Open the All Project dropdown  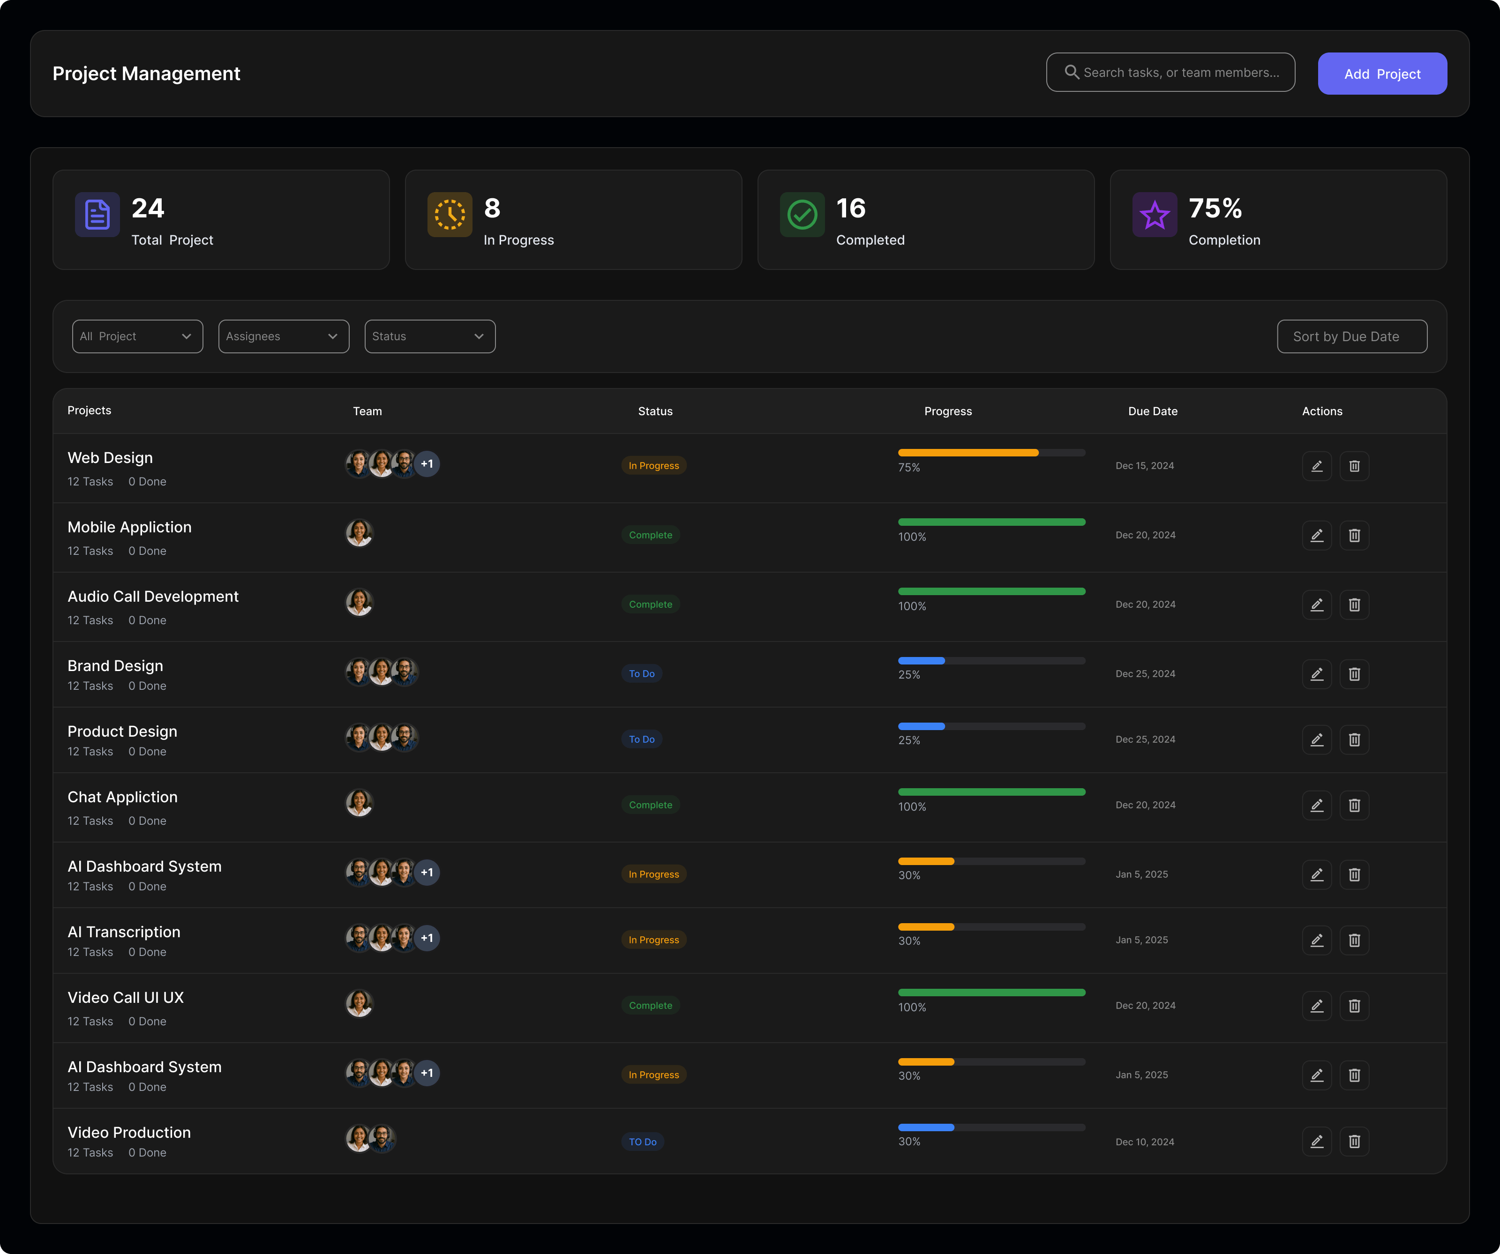137,336
